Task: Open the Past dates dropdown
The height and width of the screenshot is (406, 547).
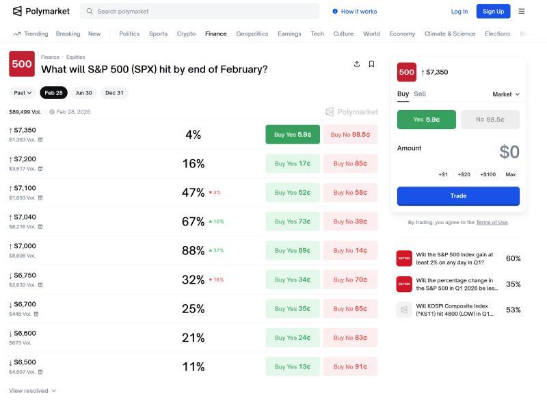Action: [23, 93]
